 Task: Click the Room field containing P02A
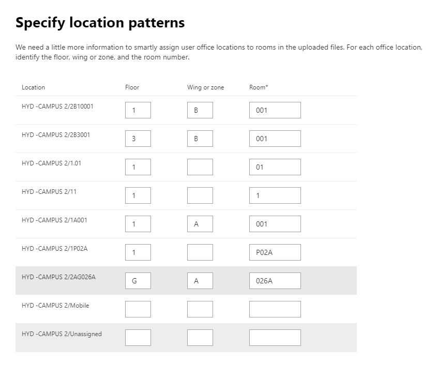click(x=275, y=252)
